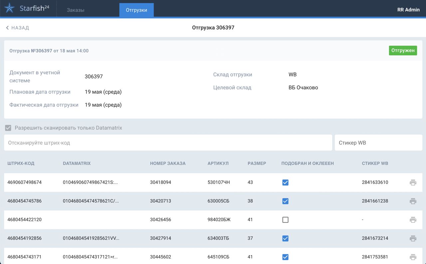Check the picked box for article 984020БЖ
This screenshot has width=426, height=264.
click(285, 220)
